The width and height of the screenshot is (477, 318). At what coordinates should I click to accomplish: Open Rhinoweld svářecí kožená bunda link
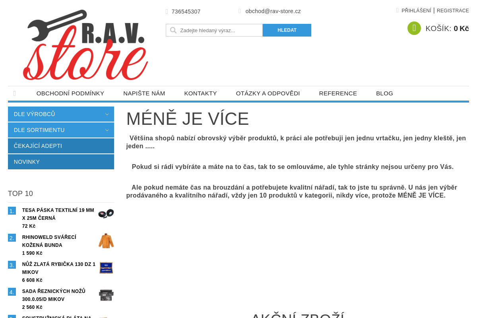click(49, 241)
